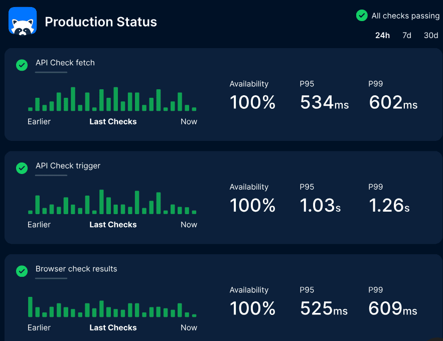The width and height of the screenshot is (443, 341).
Task: Switch to the 30d time range
Action: click(431, 35)
